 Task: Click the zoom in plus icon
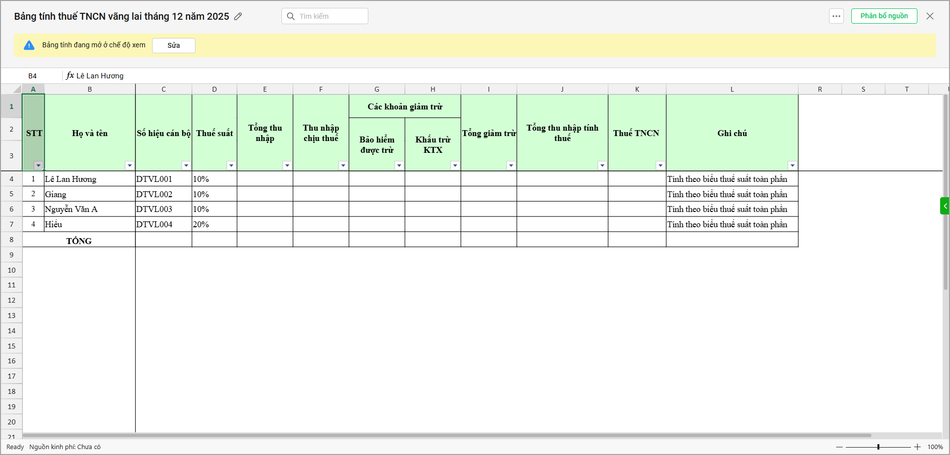point(917,447)
